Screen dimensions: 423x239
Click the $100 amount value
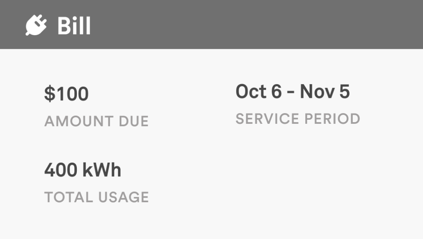pyautogui.click(x=67, y=94)
